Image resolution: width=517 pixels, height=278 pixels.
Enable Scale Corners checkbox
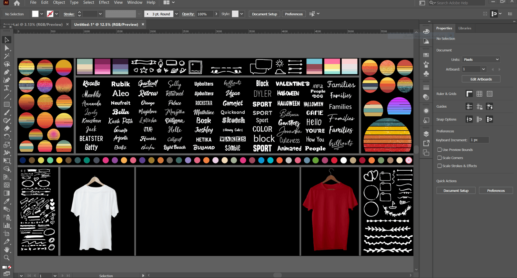[x=439, y=158]
